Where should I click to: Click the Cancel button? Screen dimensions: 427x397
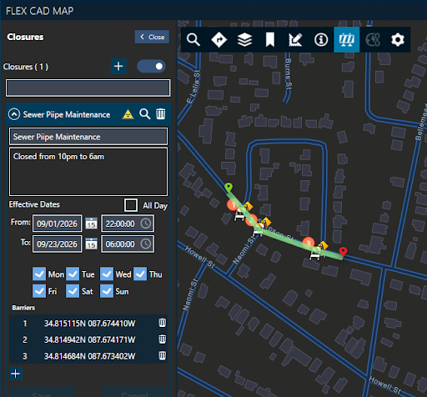pyautogui.click(x=135, y=393)
